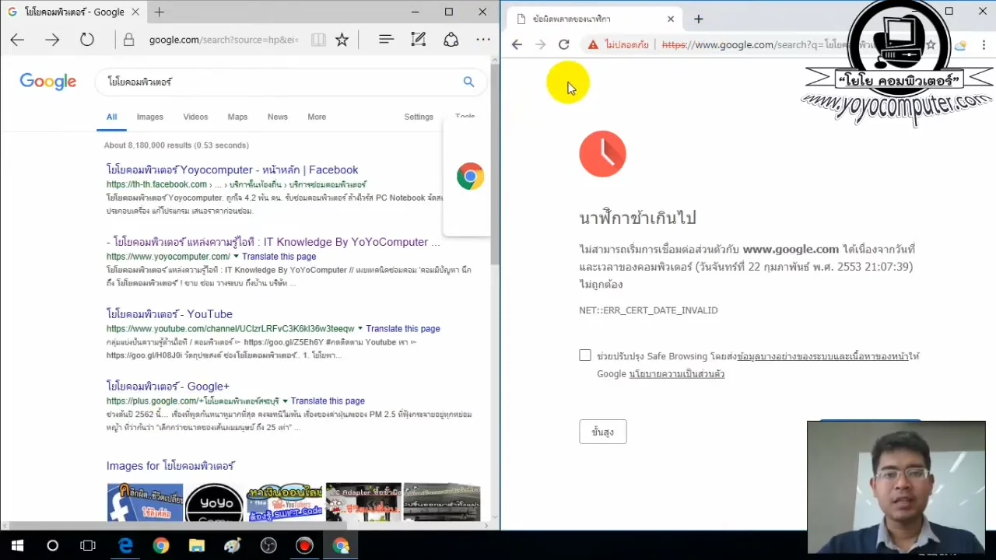This screenshot has height=560, width=996.
Task: Open Edge's more actions (...) menu
Action: tap(483, 39)
